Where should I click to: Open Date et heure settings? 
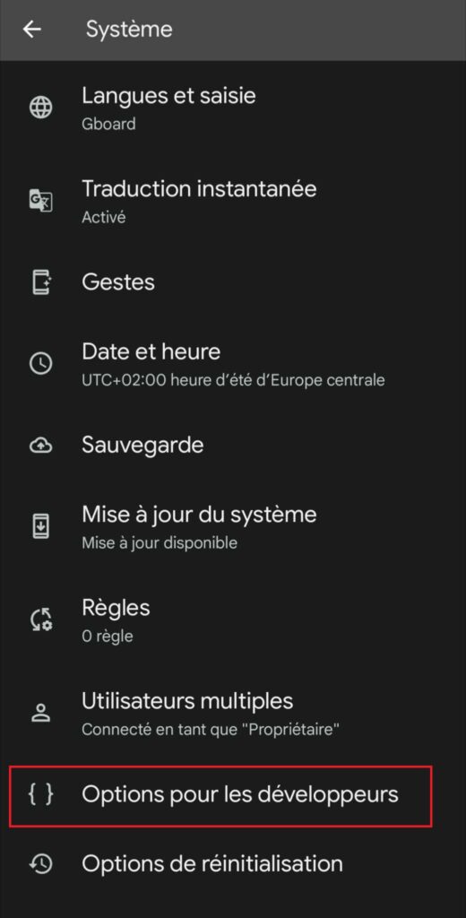pos(233,364)
